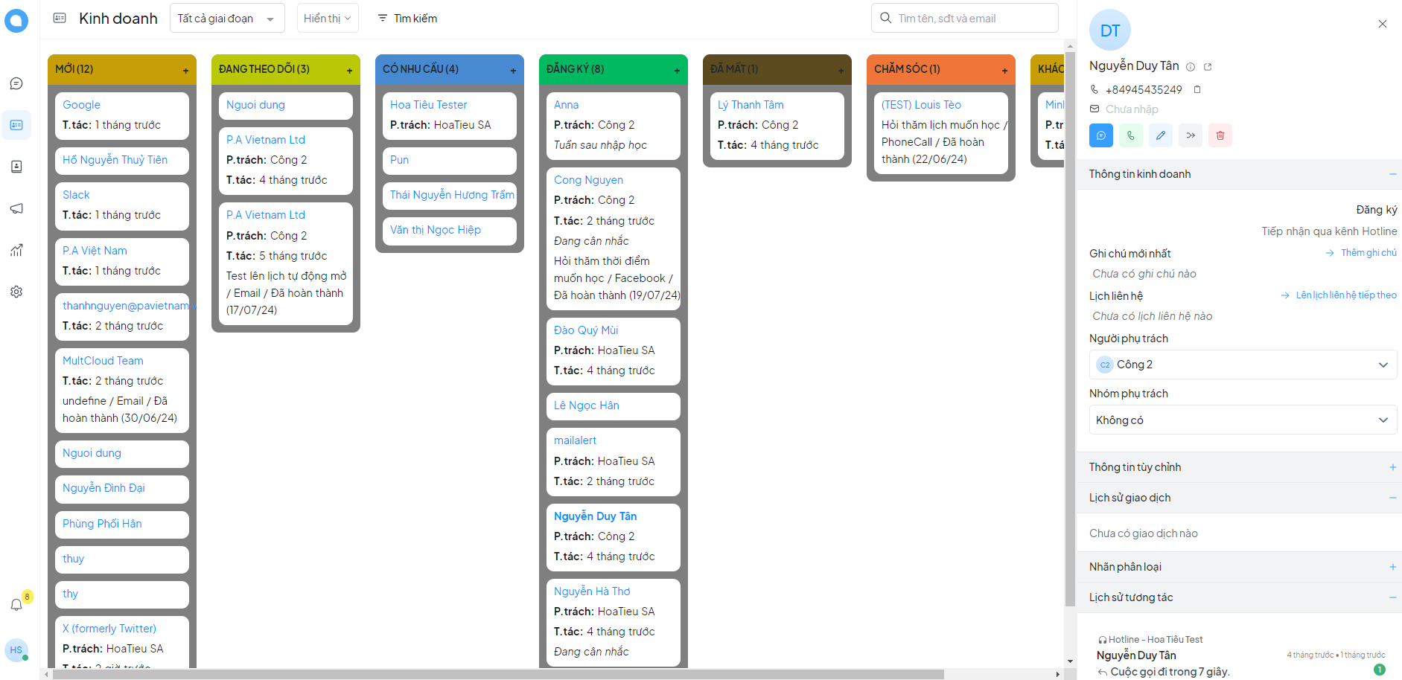Copy phone number with clipboard icon
This screenshot has height=680, width=1402.
[x=1197, y=89]
